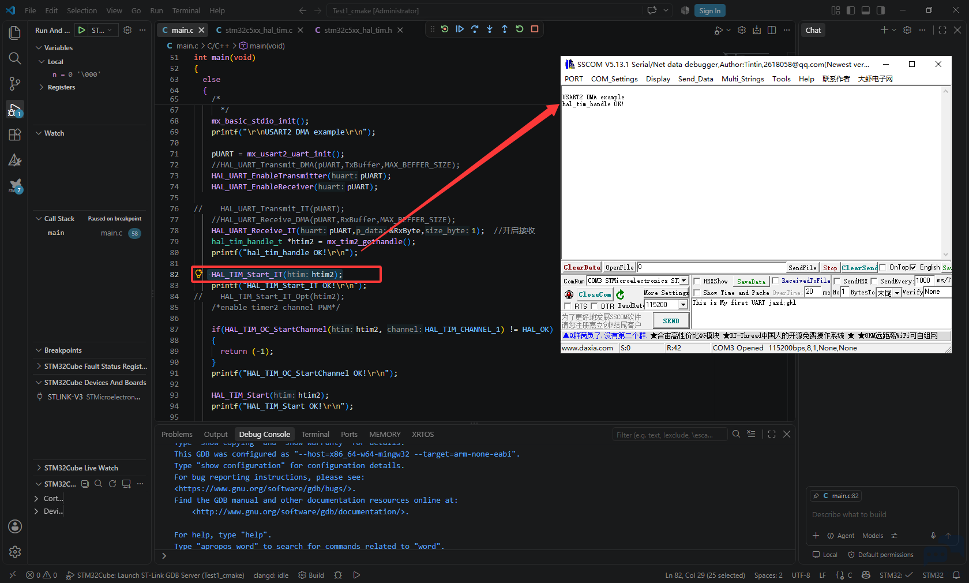Open launch.json gear icon in Run panel
This screenshot has width=969, height=583.
[x=127, y=30]
